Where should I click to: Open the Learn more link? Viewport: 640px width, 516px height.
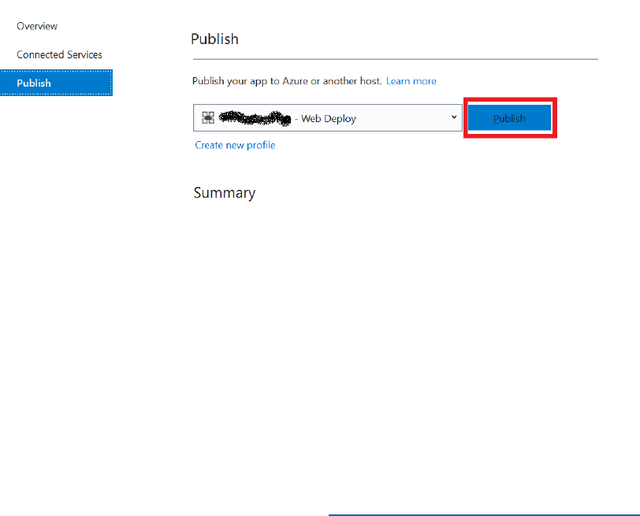pos(411,81)
